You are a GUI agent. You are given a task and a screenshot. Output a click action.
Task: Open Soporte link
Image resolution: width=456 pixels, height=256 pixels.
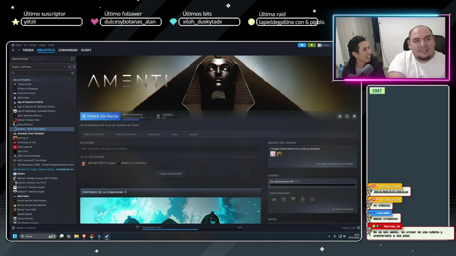pyautogui.click(x=194, y=134)
